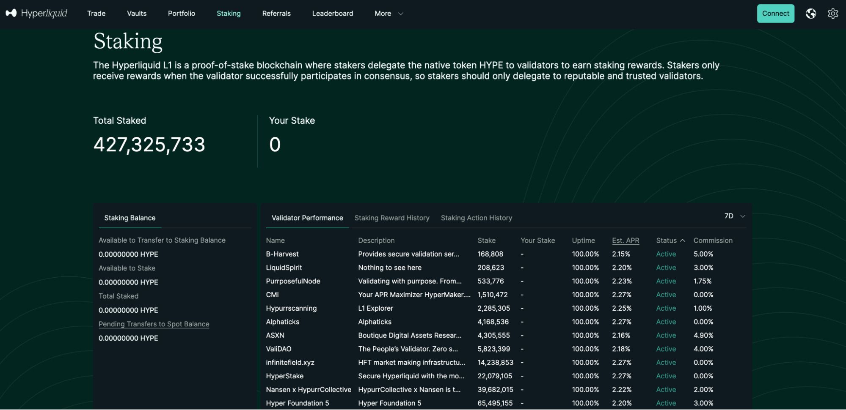The height and width of the screenshot is (410, 846).
Task: Go to the Vaults page
Action: tap(137, 14)
